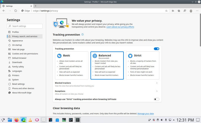The width and height of the screenshot is (201, 123).
Task: Click the 12:31 PM clock
Action: pos(185,120)
